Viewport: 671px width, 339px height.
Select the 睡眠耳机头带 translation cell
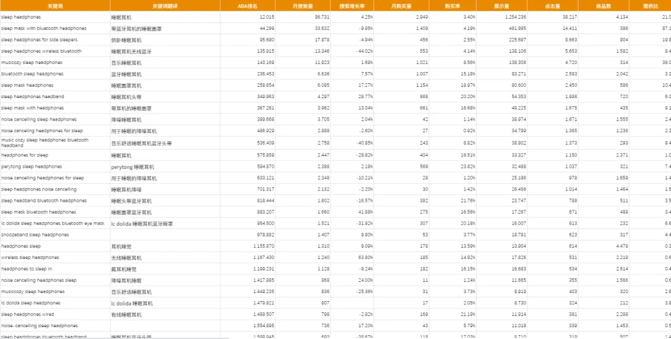(x=126, y=97)
